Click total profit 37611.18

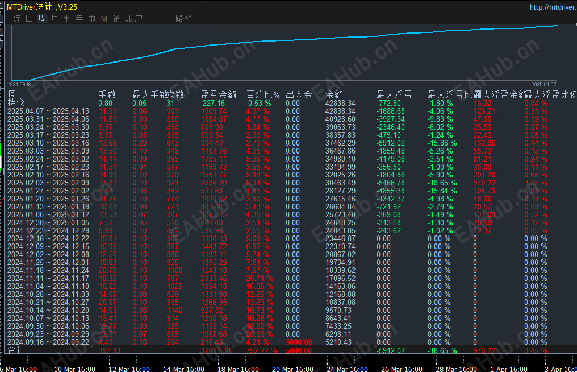click(216, 350)
